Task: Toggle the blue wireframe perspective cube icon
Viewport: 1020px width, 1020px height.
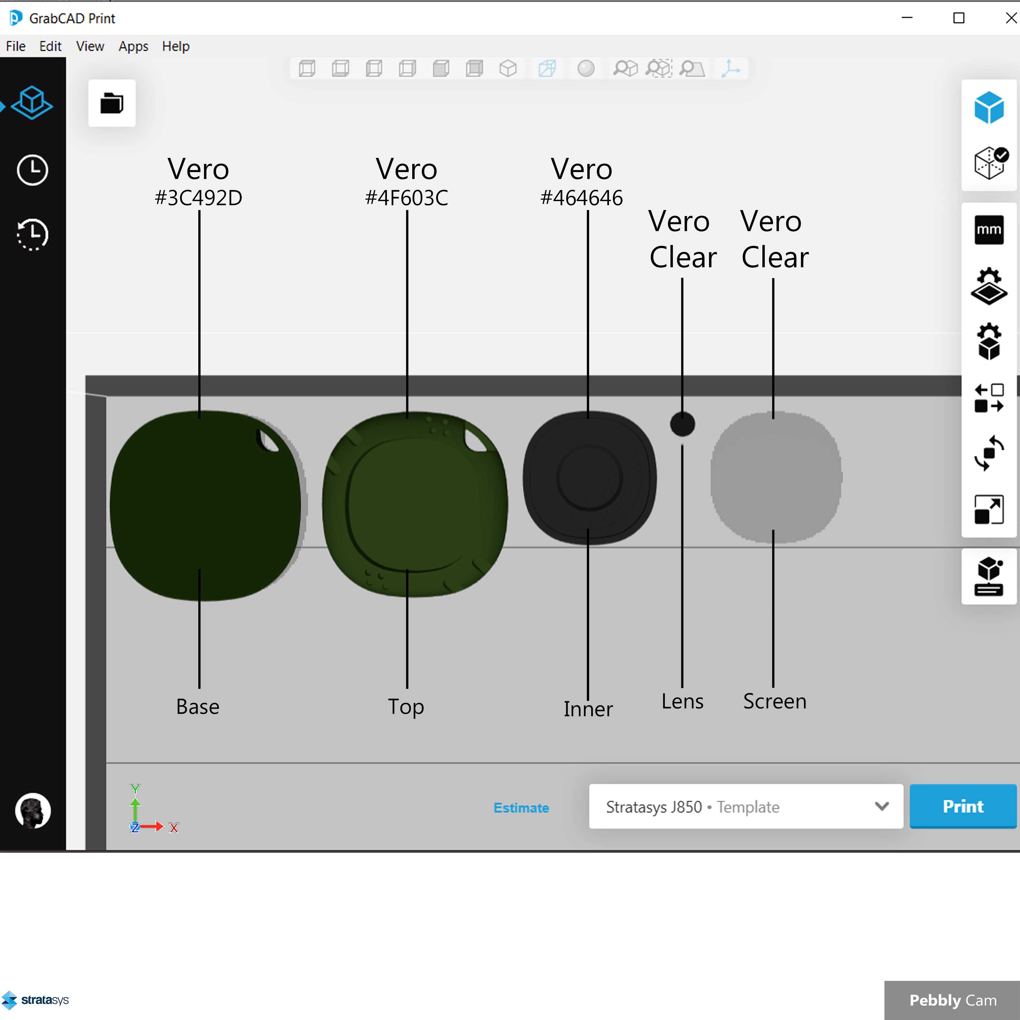Action: [x=547, y=69]
